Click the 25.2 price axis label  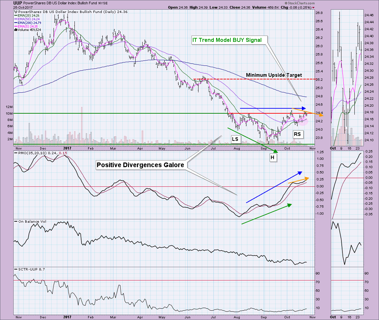pyautogui.click(x=319, y=79)
